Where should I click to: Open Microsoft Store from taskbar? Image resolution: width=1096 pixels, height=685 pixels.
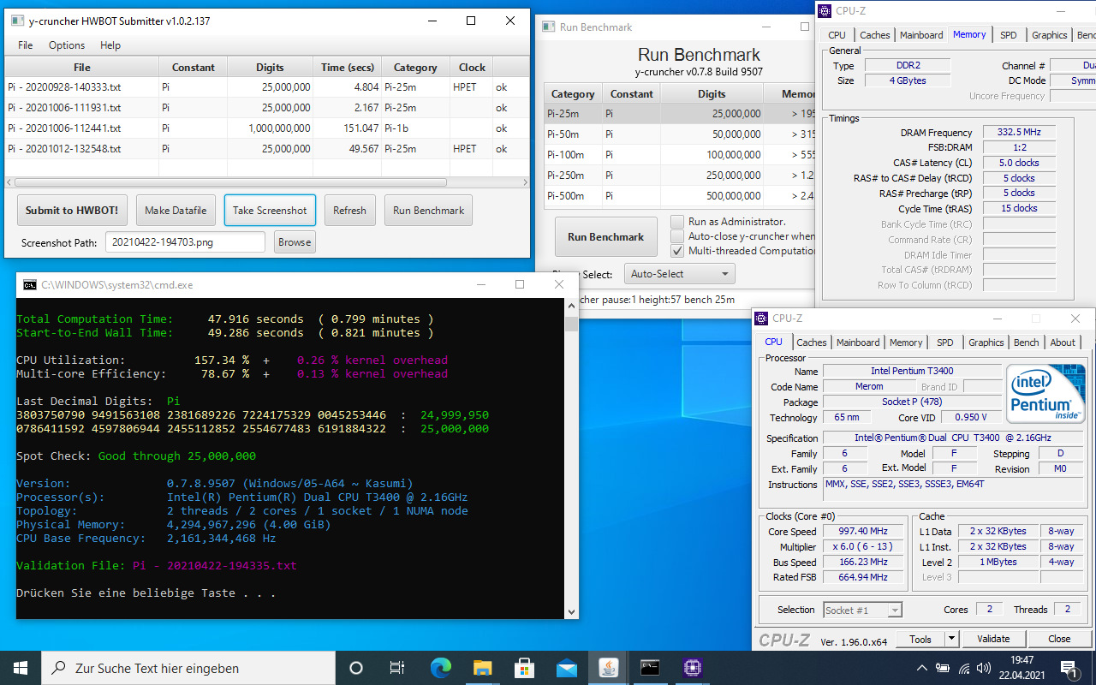pos(524,668)
